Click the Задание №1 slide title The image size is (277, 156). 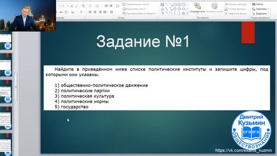pyautogui.click(x=143, y=42)
